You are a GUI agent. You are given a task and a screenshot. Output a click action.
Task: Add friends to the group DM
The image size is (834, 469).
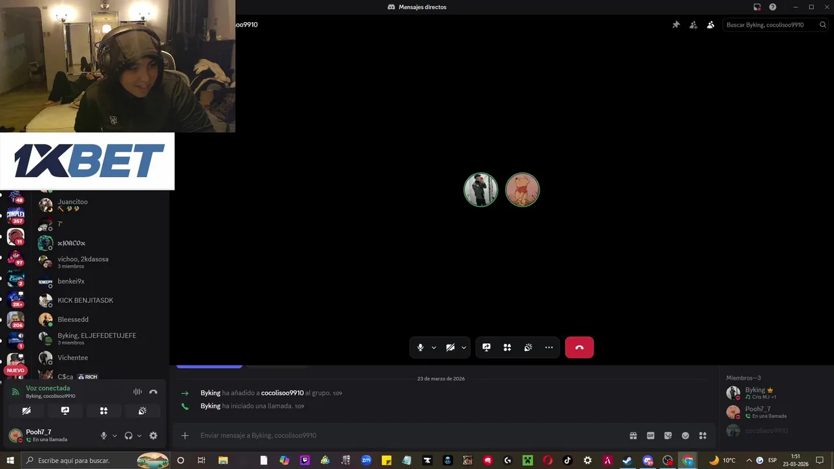tap(693, 25)
